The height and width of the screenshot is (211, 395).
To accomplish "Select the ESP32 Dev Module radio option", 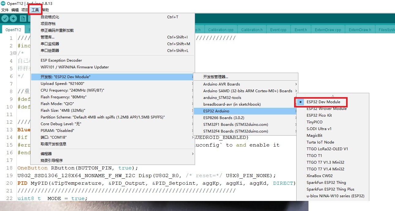I will pos(333,102).
